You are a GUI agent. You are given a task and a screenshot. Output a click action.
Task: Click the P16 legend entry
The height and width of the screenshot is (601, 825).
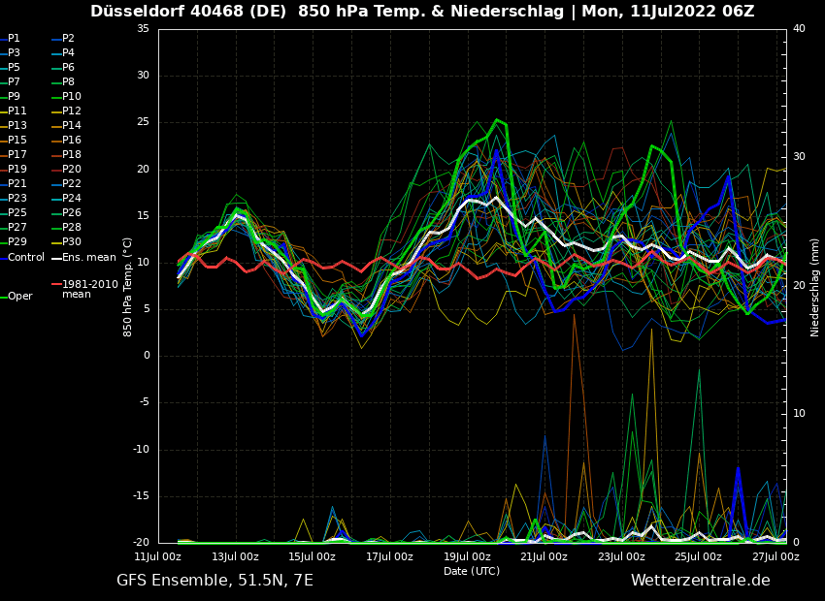click(x=72, y=141)
